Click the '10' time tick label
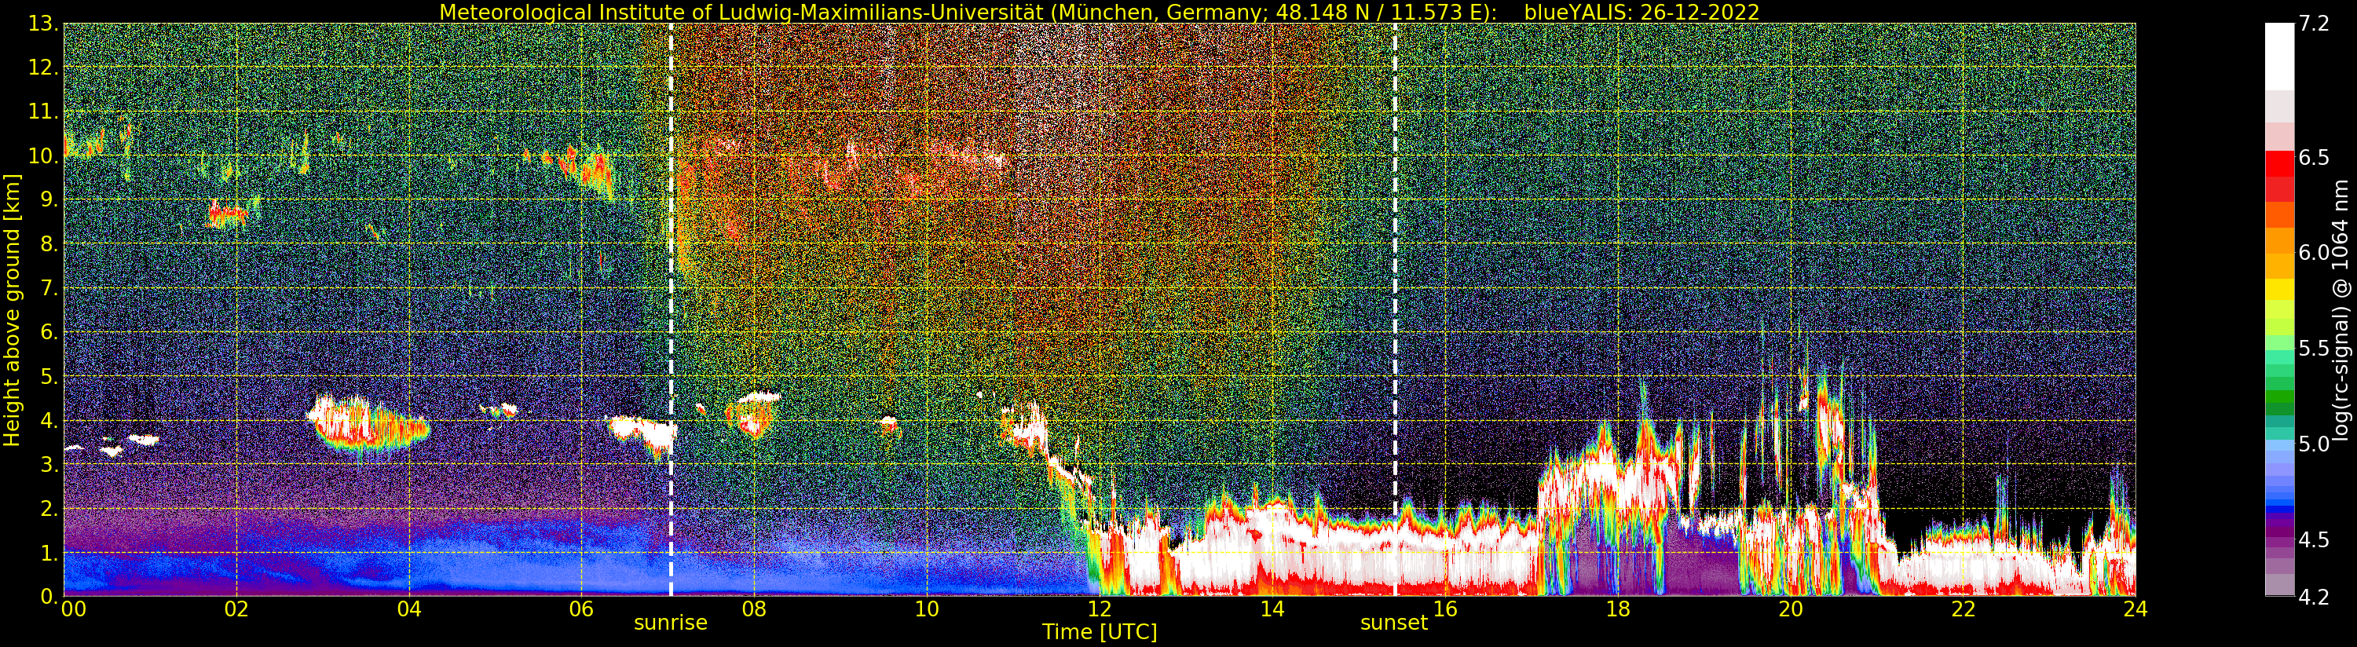The width and height of the screenshot is (2357, 647). pyautogui.click(x=927, y=609)
